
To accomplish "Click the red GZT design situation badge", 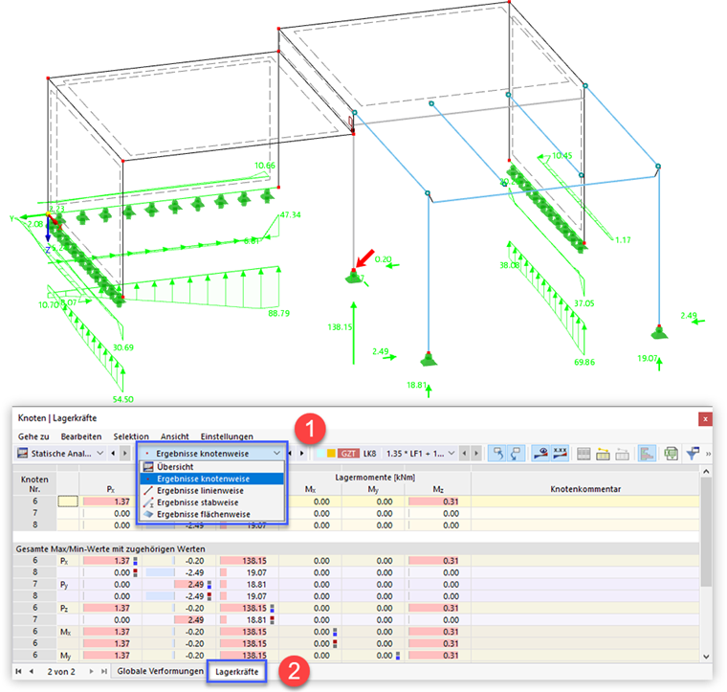I will click(x=348, y=453).
